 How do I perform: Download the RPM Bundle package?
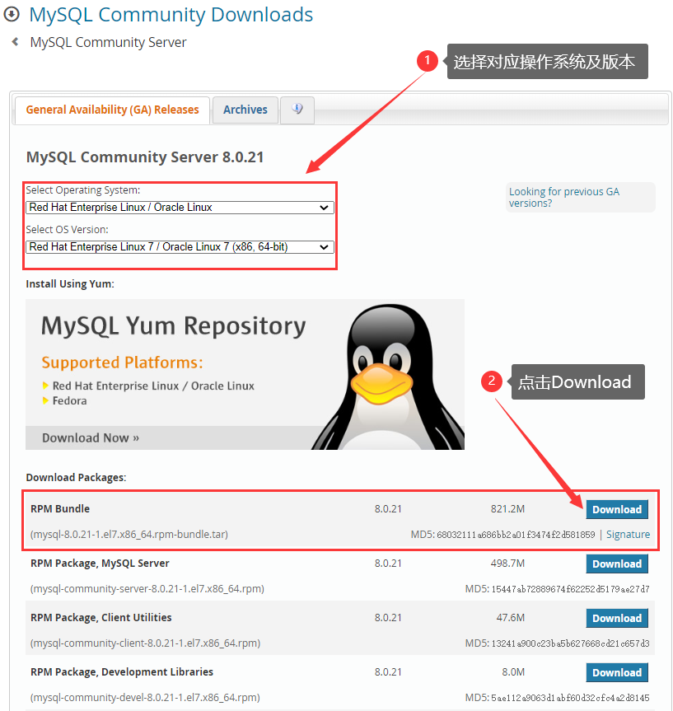[x=617, y=509]
